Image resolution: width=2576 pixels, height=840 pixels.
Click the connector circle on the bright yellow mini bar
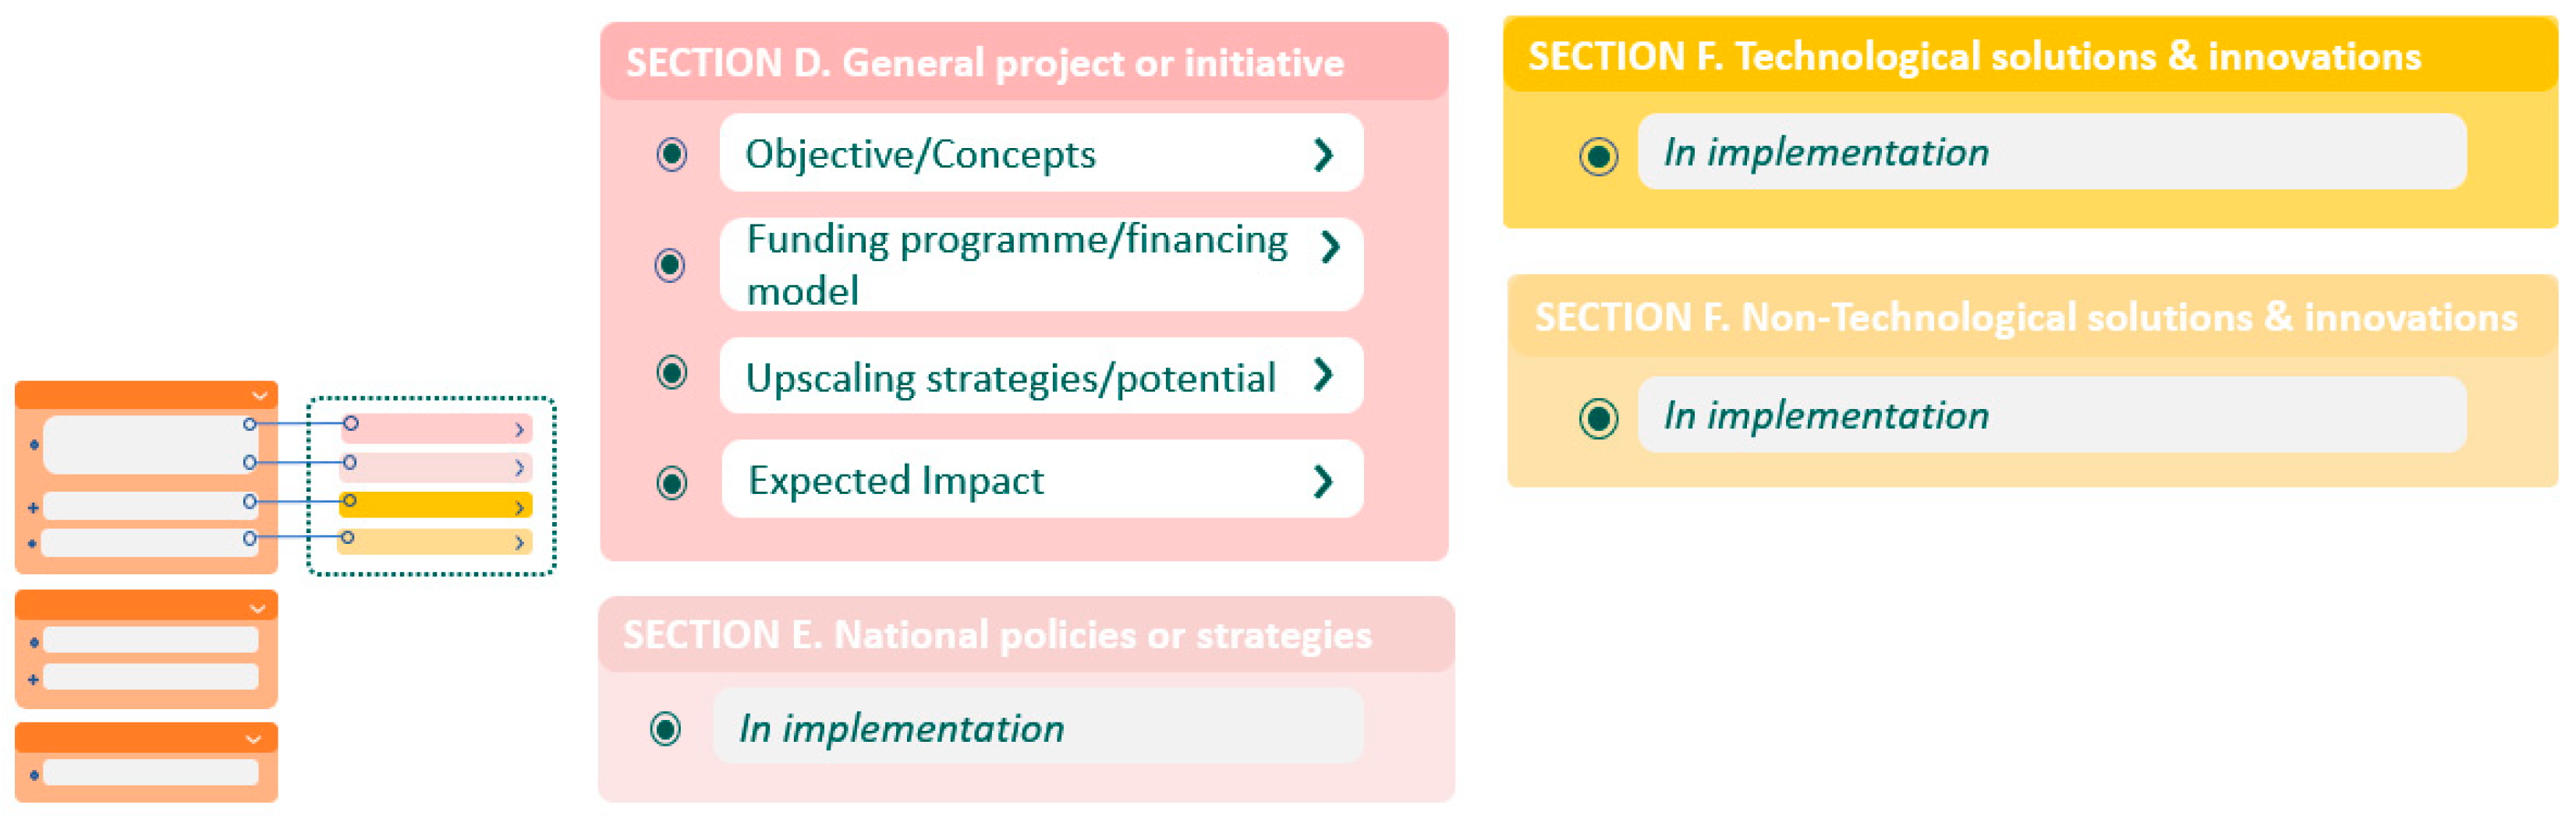[x=349, y=500]
